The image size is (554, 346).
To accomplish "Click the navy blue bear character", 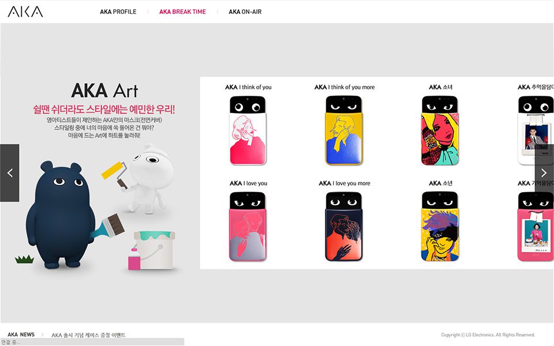I will (60, 215).
